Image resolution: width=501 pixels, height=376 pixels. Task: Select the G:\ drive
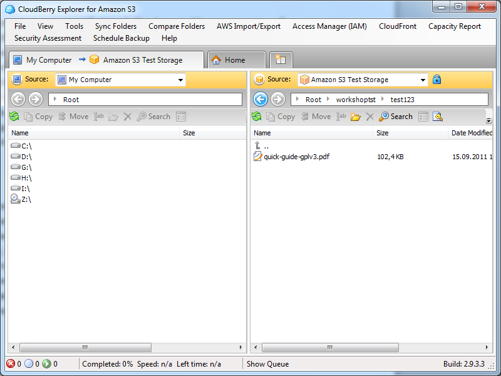click(21, 167)
